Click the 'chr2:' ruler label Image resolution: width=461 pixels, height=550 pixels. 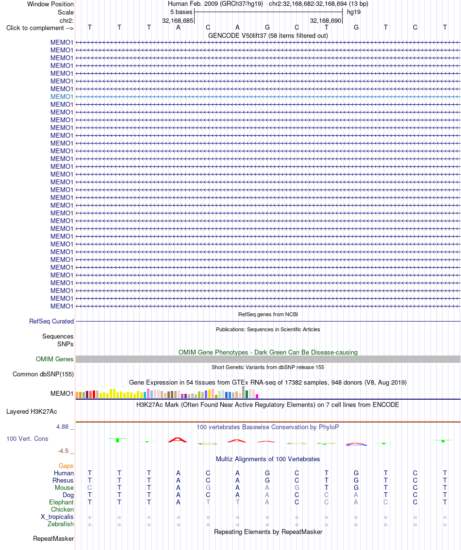66,21
